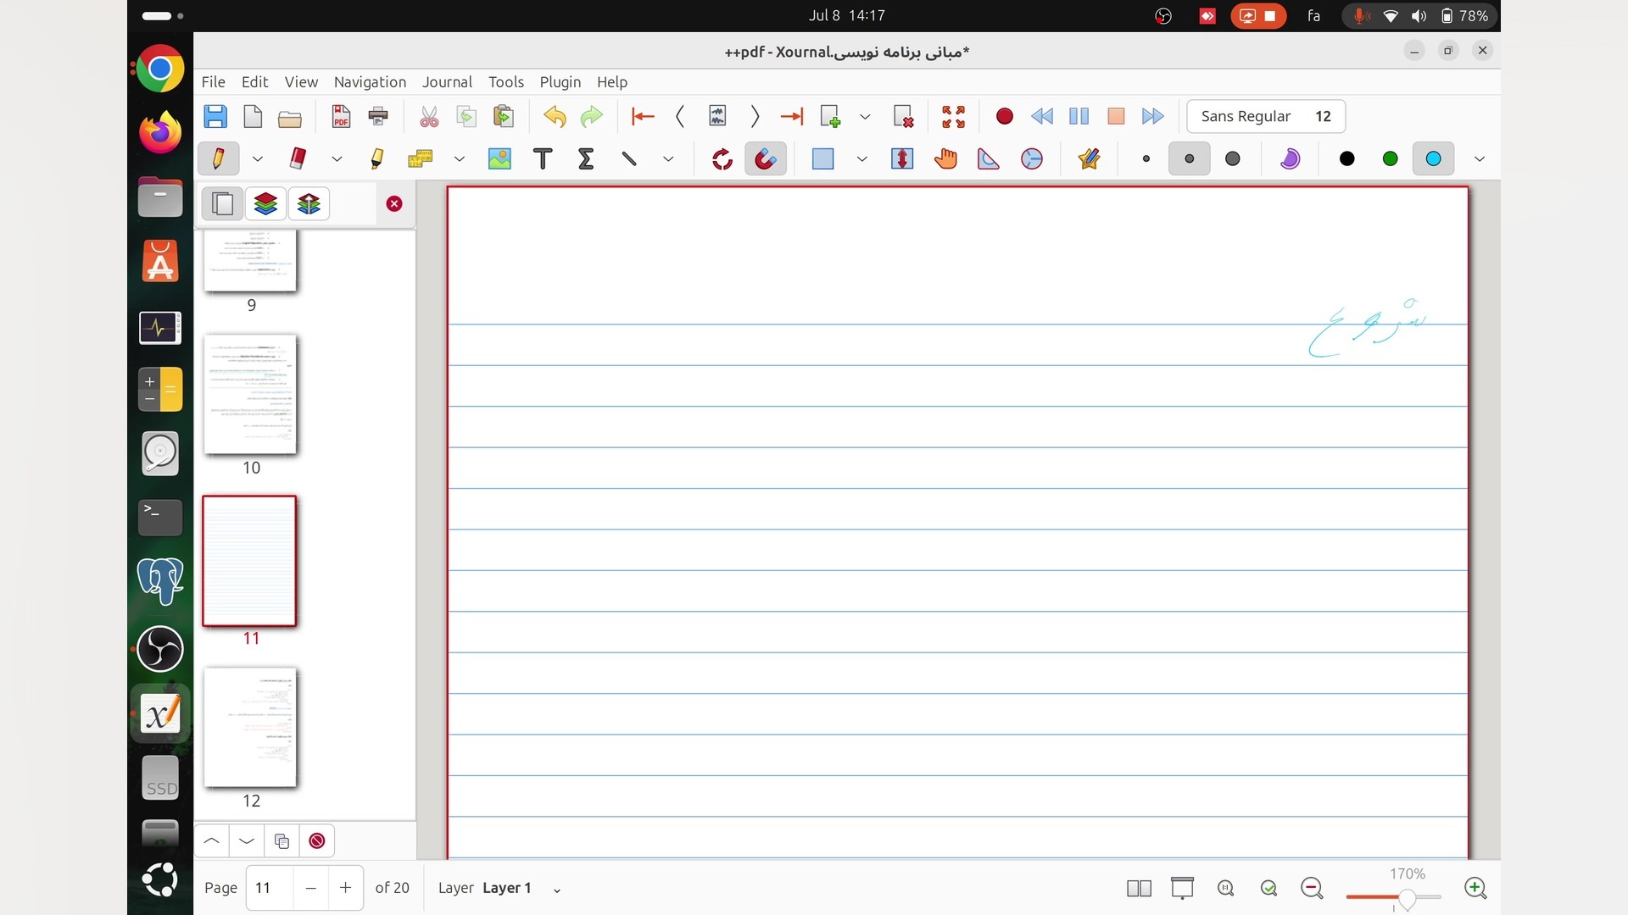This screenshot has width=1628, height=915.
Task: Toggle snapping magnet button
Action: pyautogui.click(x=765, y=158)
